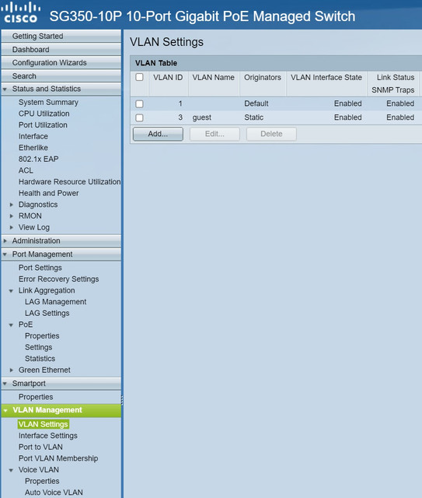Click the Add... button

[158, 134]
